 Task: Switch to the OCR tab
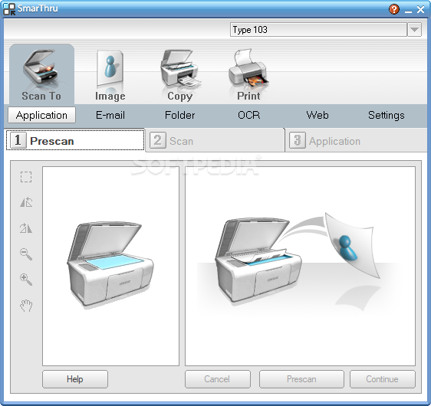pos(249,115)
